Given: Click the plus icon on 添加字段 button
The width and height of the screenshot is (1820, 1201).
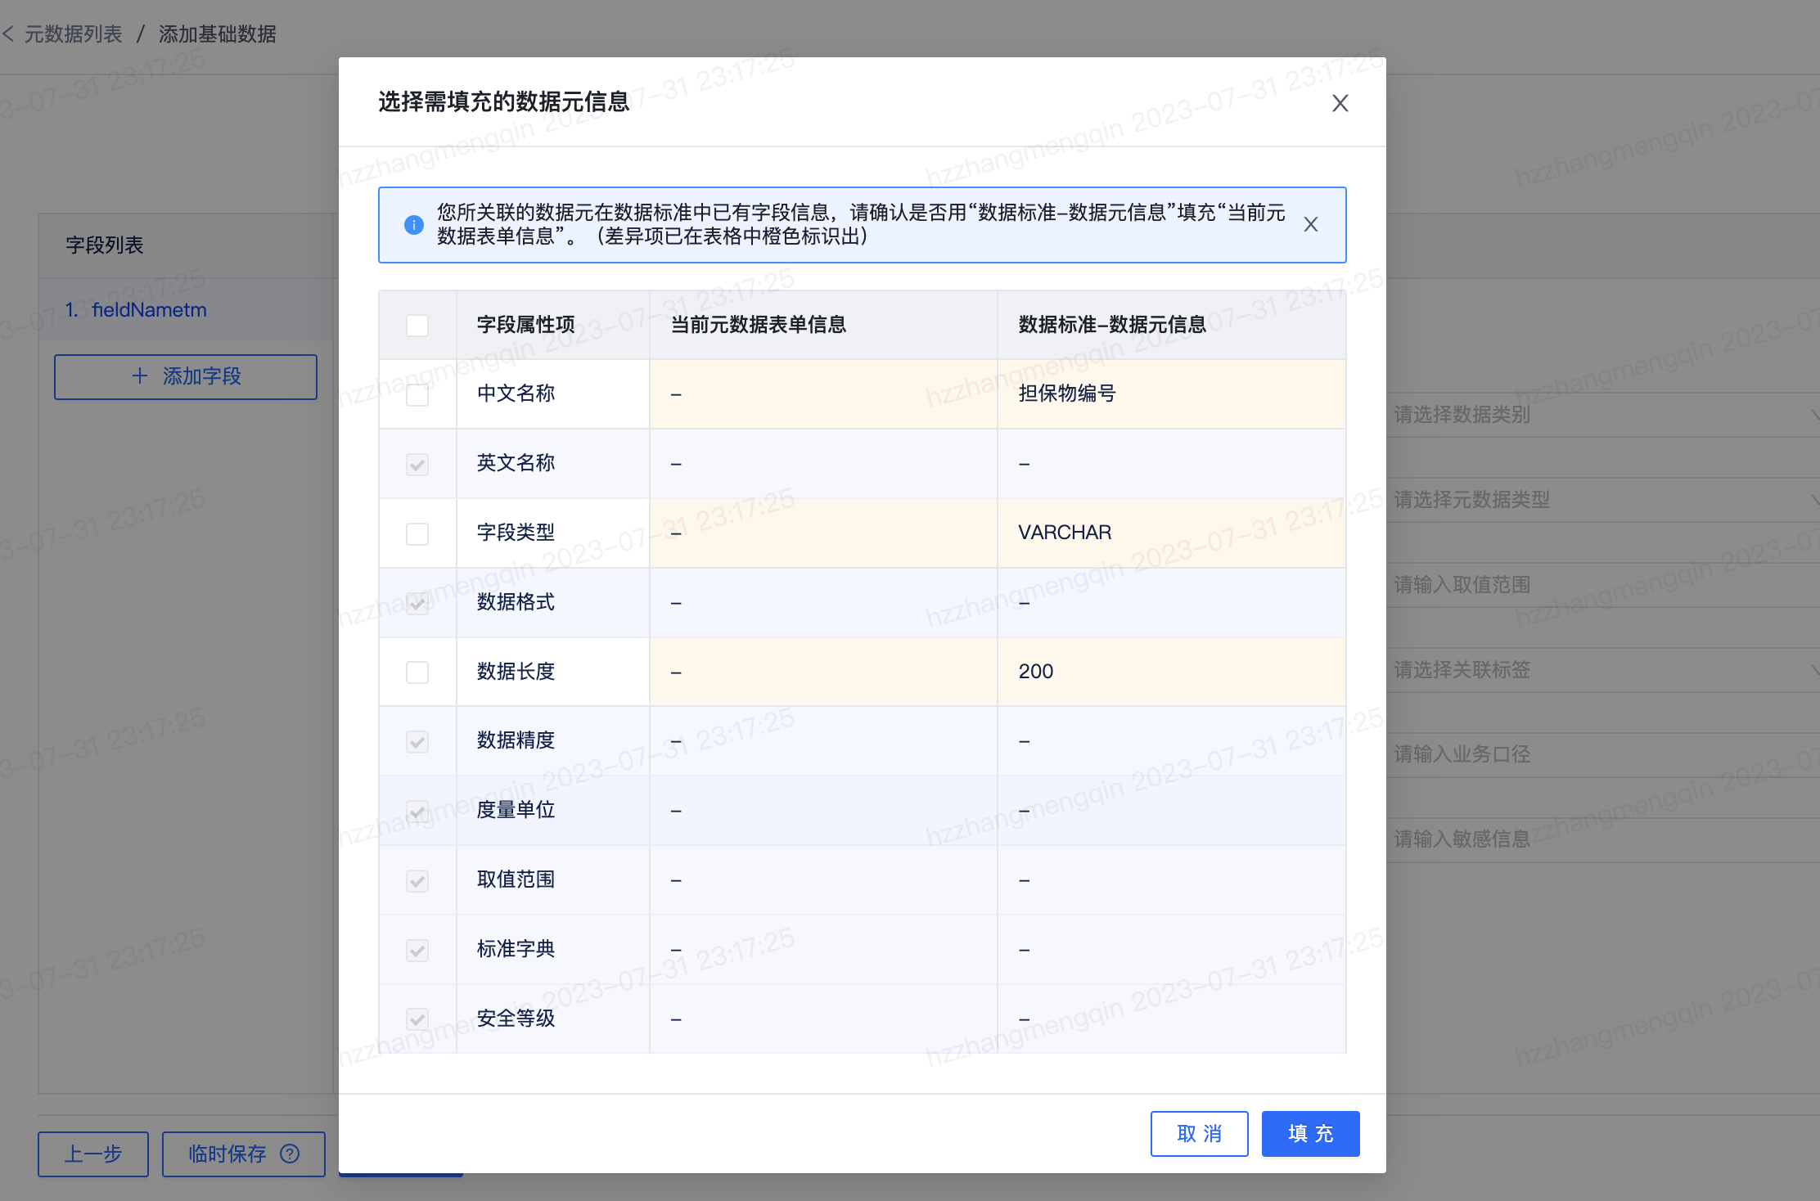Looking at the screenshot, I should click(x=139, y=377).
